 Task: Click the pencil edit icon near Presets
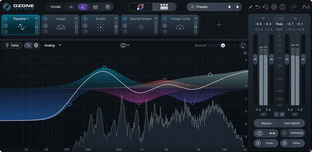(250, 7)
